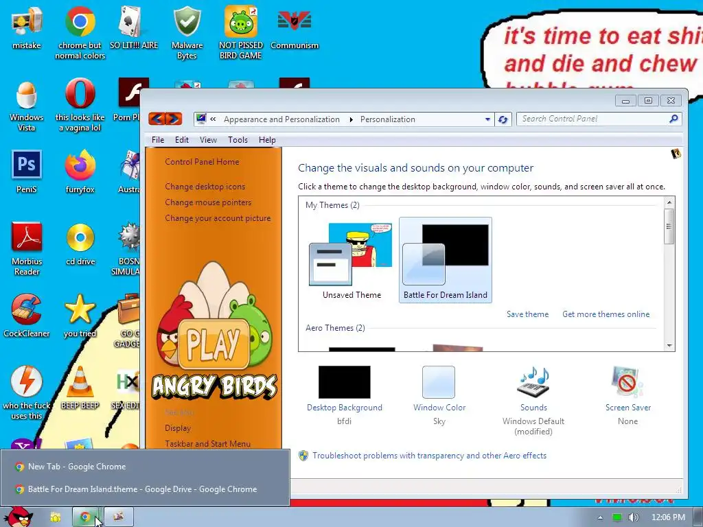Click the BEEP BEEP traffic cone icon

coord(80,388)
